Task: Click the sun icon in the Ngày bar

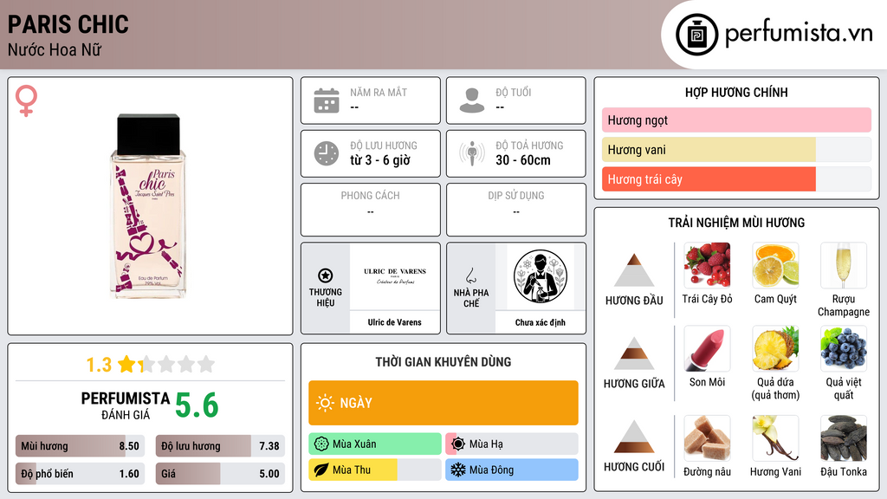Action: [x=325, y=403]
